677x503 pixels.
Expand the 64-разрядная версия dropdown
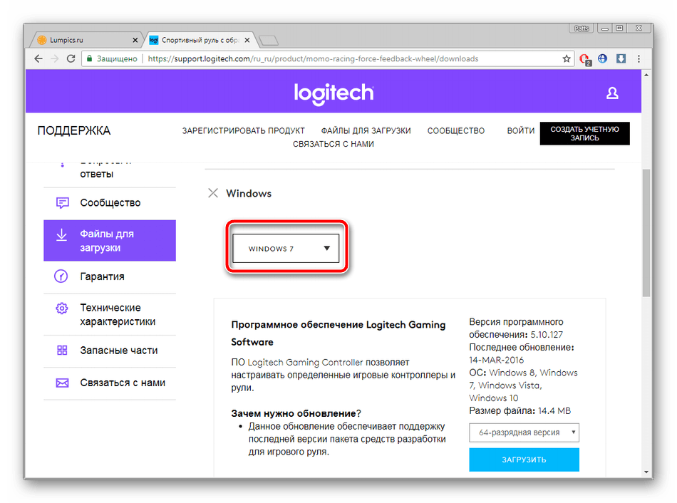[x=524, y=432]
